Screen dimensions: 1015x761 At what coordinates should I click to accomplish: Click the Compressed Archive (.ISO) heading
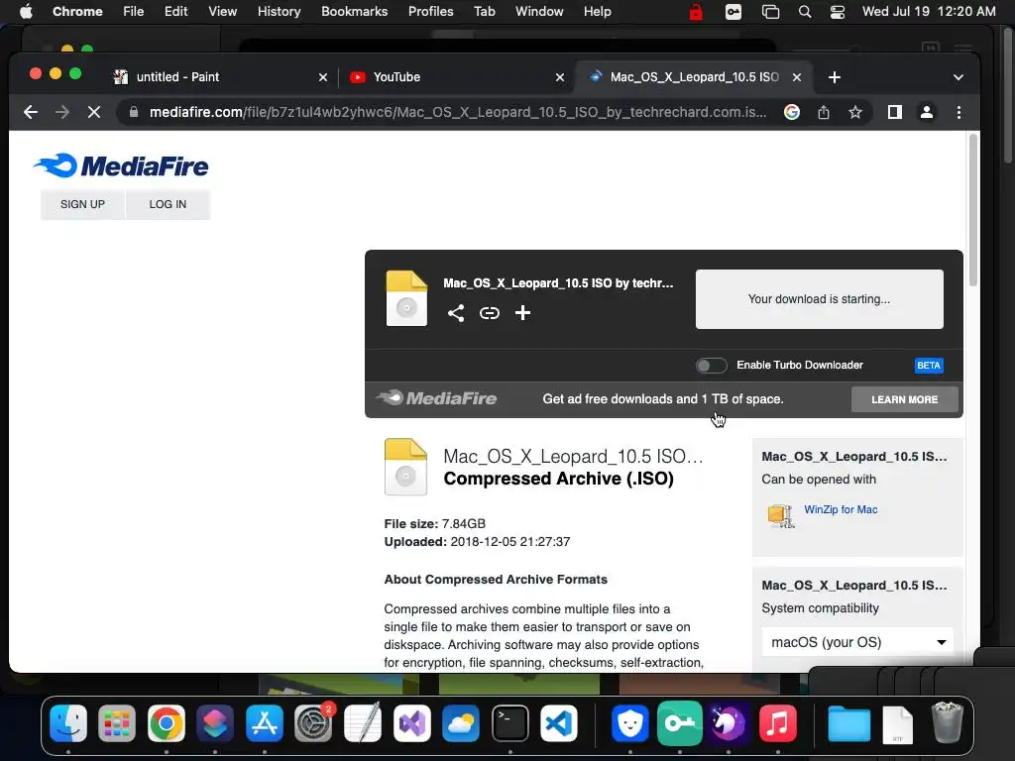[558, 479]
